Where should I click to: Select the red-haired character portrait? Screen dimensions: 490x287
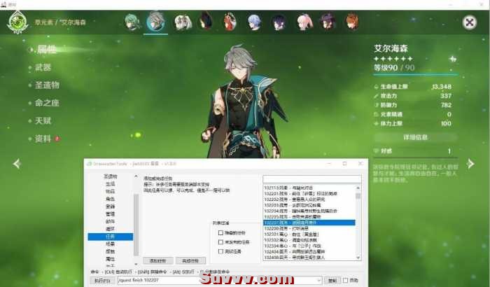point(230,22)
